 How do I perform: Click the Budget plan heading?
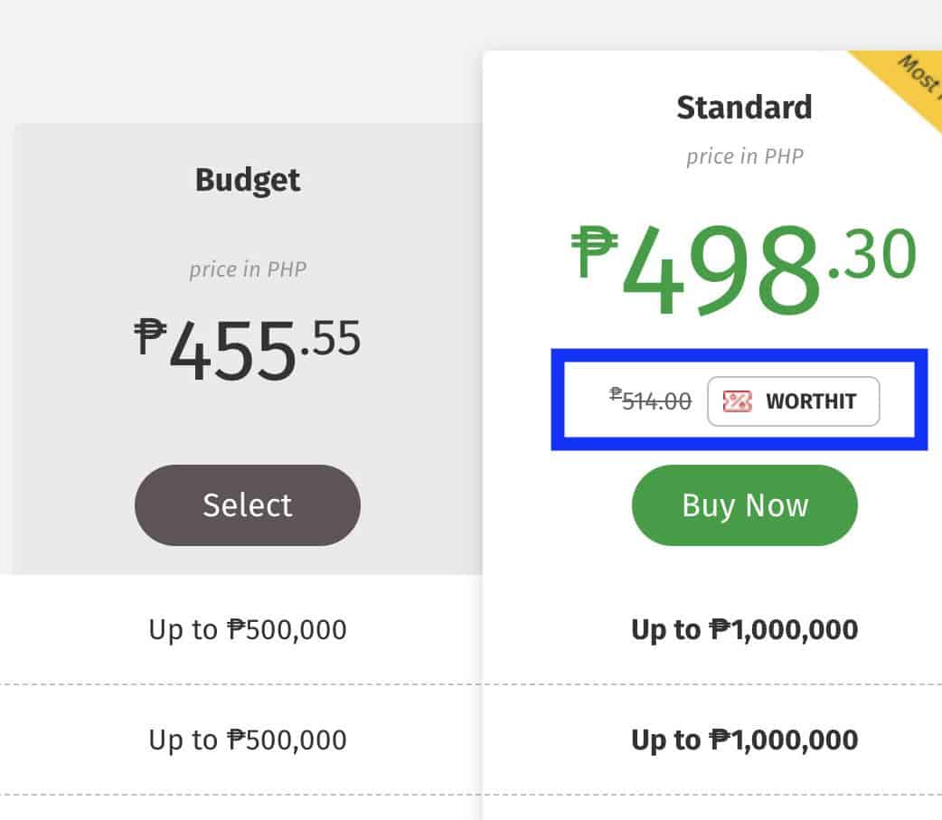[x=248, y=180]
